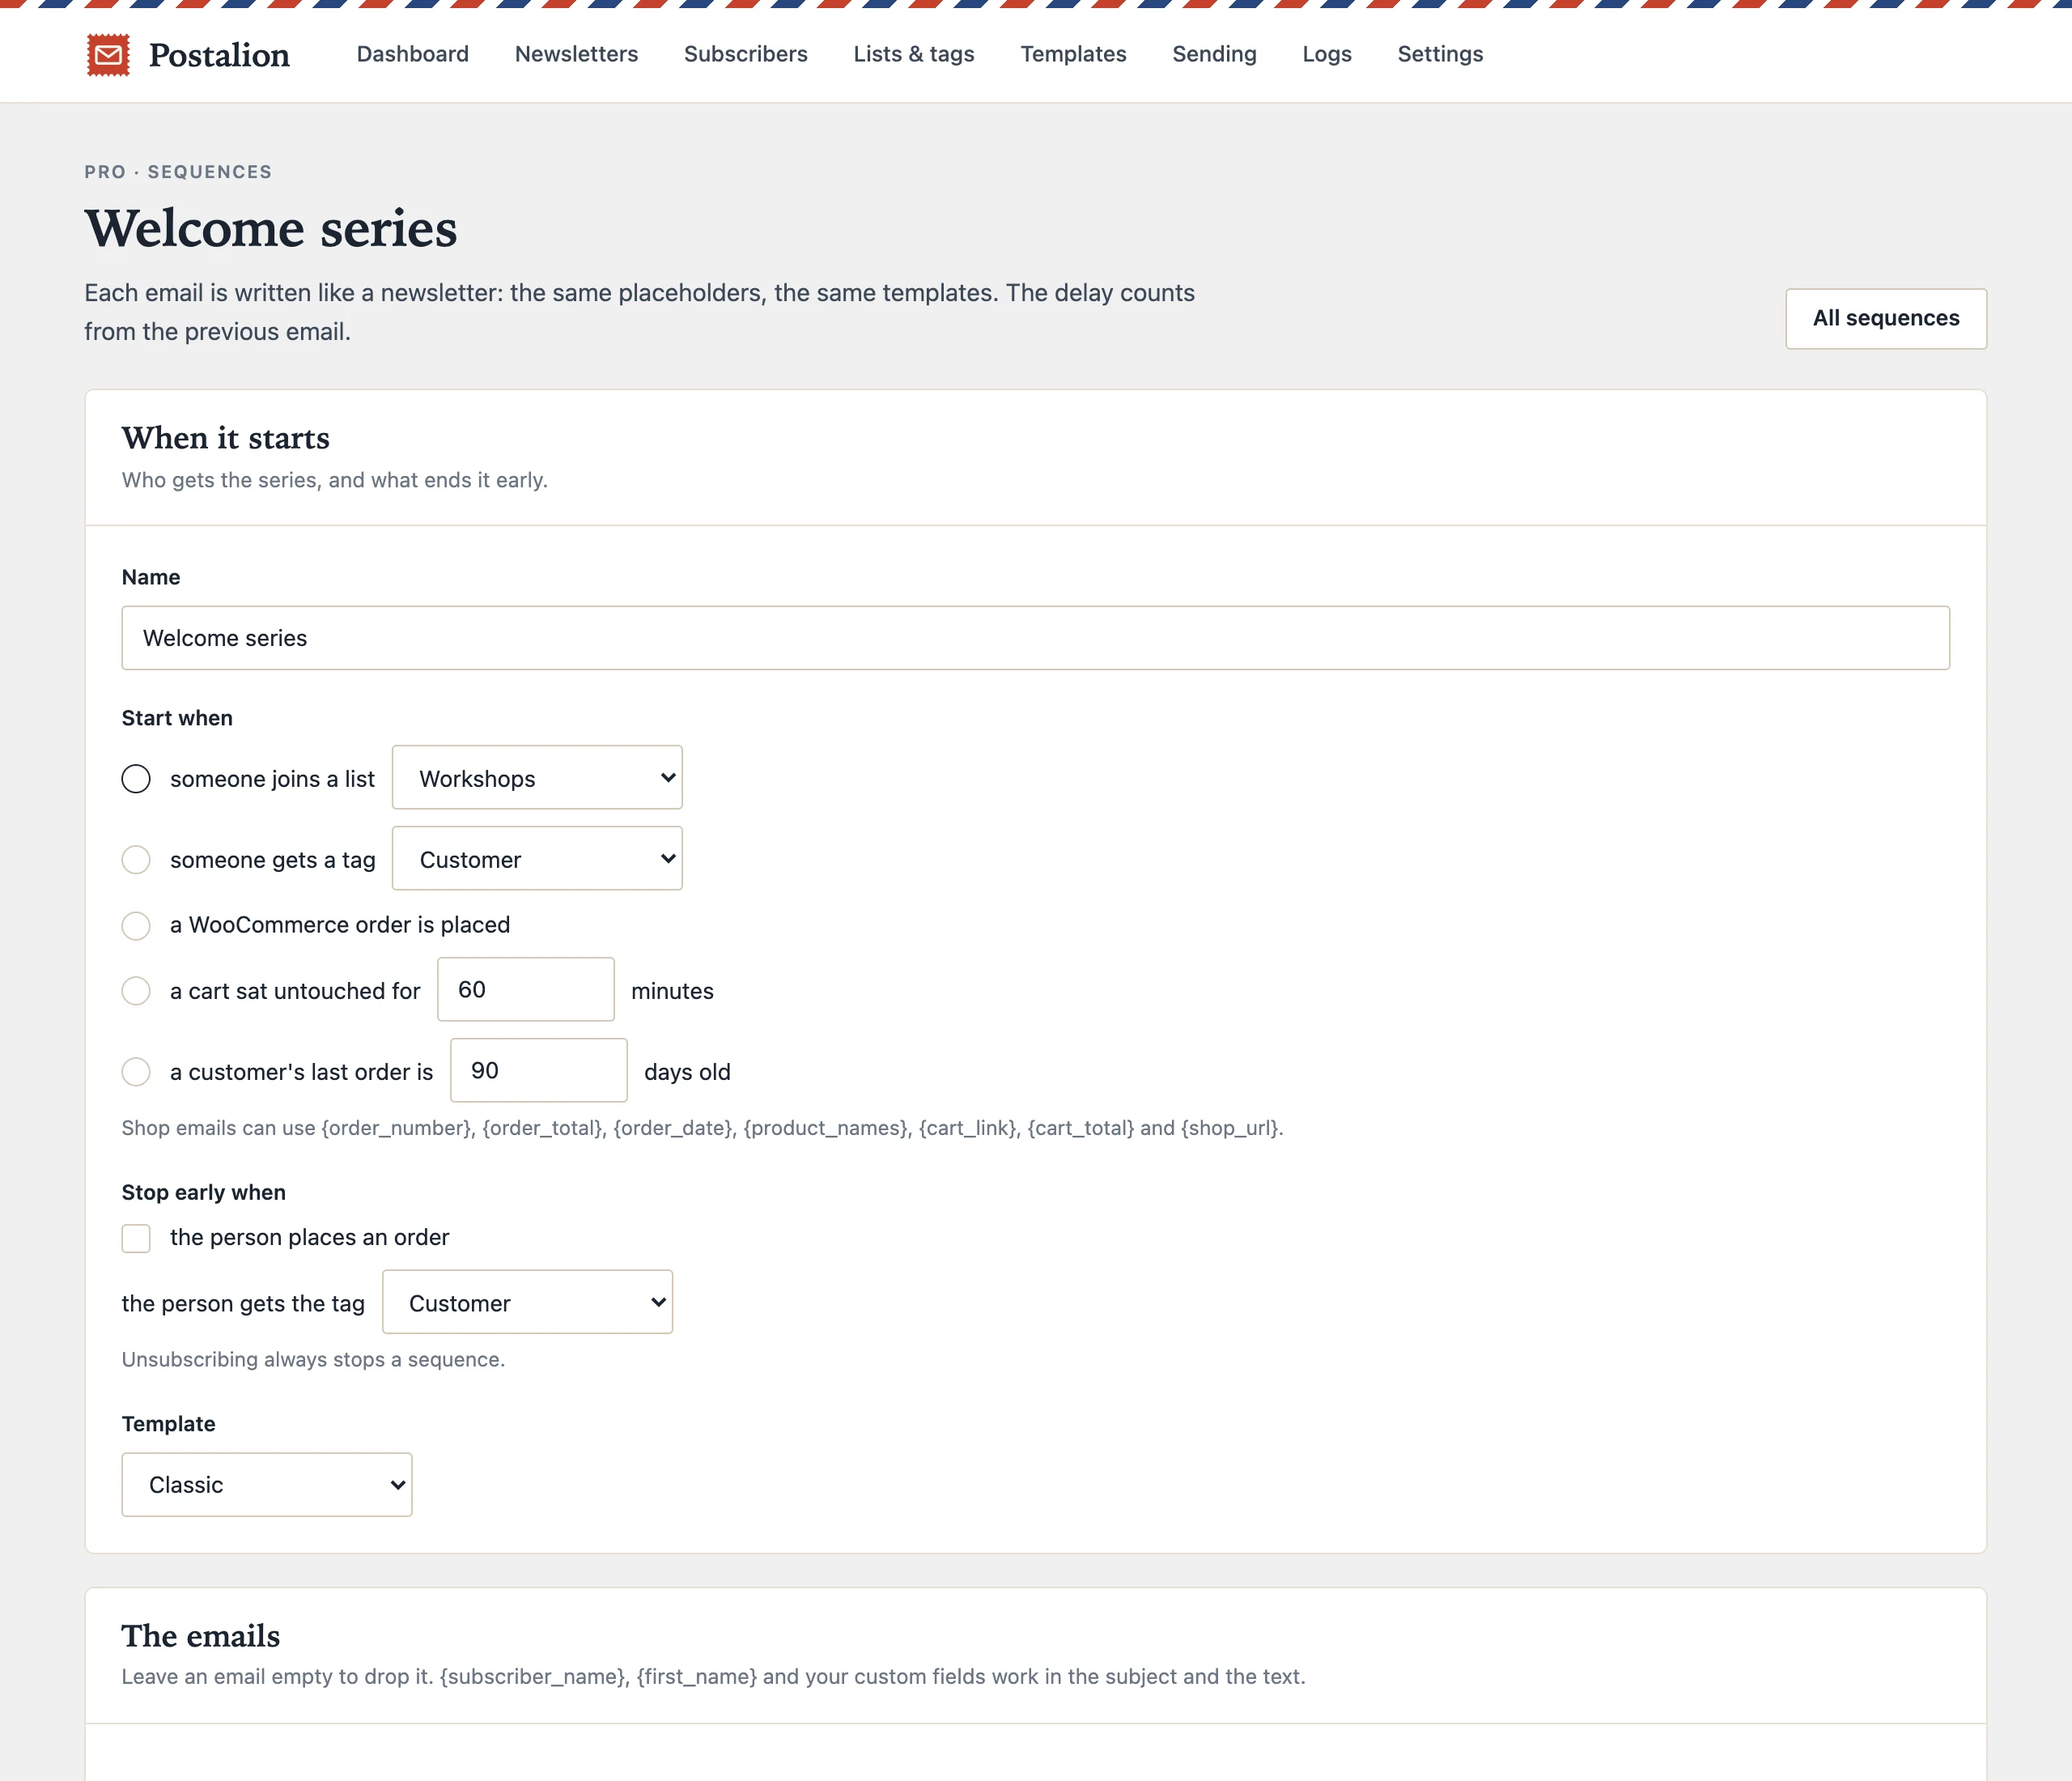Select the 'a customer's last order is' radio
Viewport: 2072px width, 1781px height.
(x=136, y=1072)
